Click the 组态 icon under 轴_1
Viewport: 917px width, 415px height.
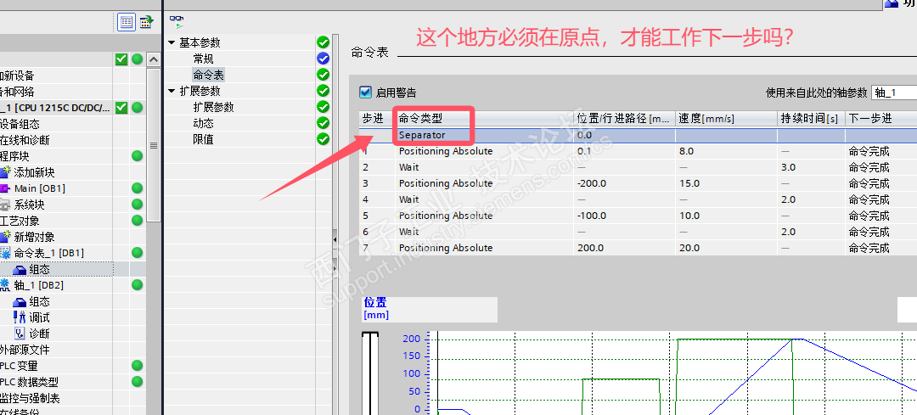click(x=20, y=301)
